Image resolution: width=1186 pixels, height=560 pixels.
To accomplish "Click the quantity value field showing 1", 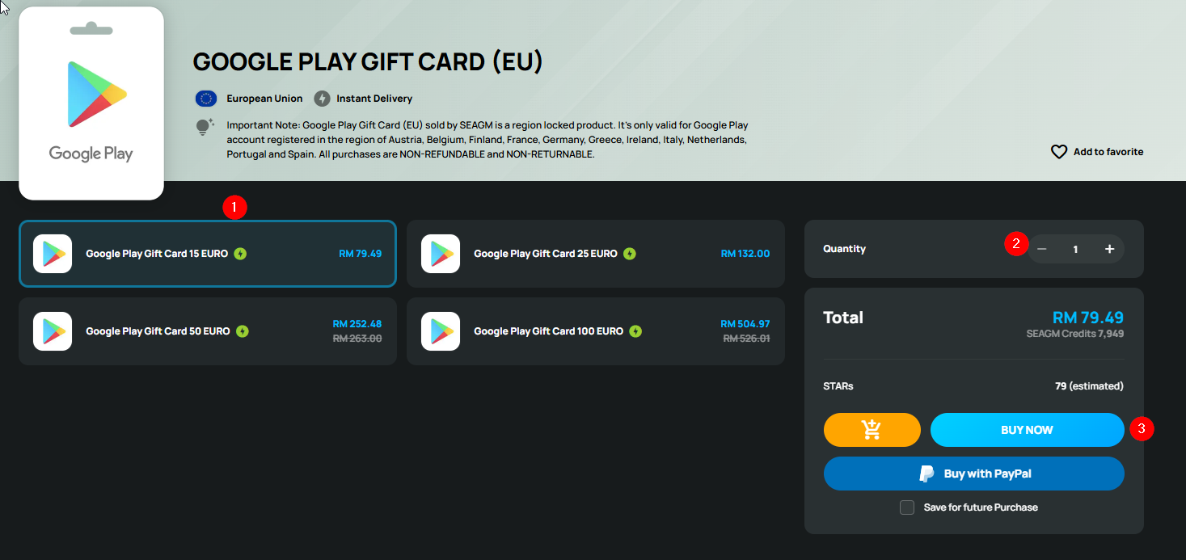I will tap(1075, 249).
